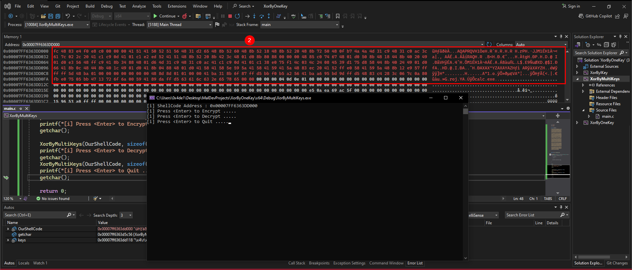Click the Memory window refresh icon
Image resolution: width=632 pixels, height=270 pixels.
coord(489,44)
